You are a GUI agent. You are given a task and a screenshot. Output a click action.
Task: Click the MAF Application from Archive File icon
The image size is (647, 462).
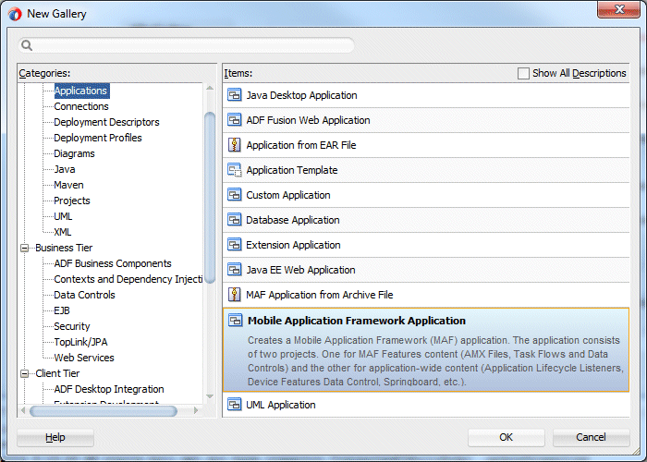235,295
